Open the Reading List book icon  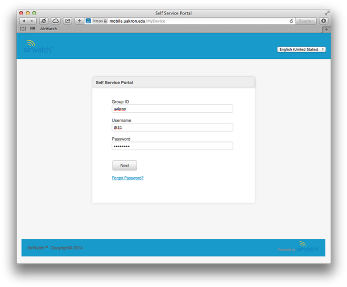[23, 29]
